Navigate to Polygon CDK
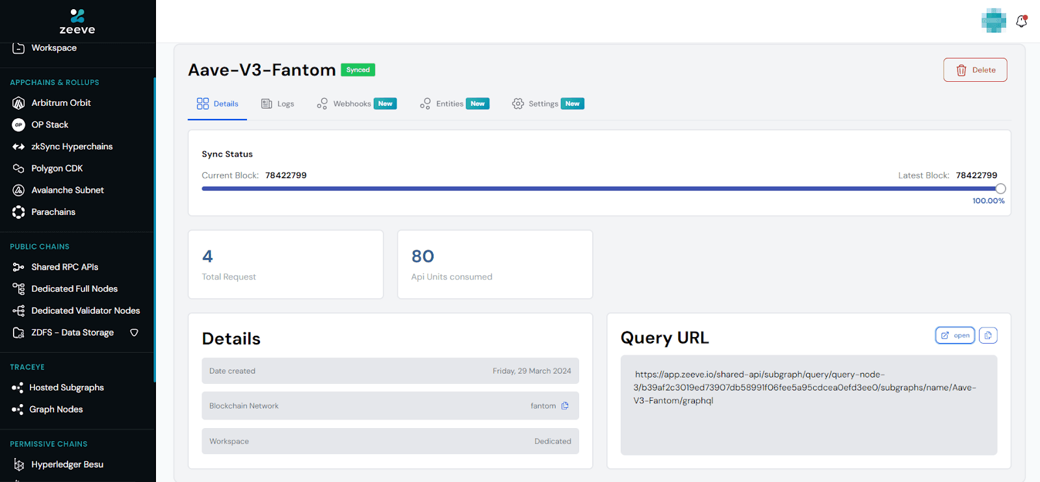Screen dimensions: 1040x482 tap(57, 168)
